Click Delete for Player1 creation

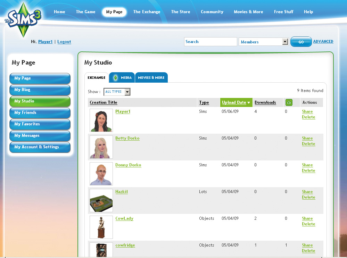pyautogui.click(x=308, y=117)
